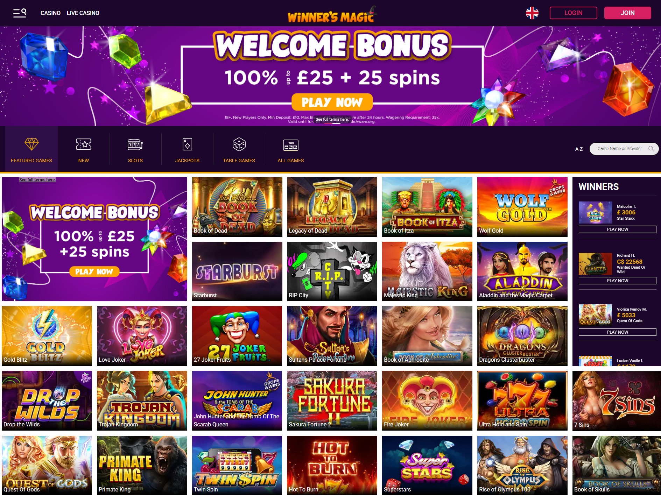Open Featured Games diamond icon
This screenshot has height=496, width=661.
[31, 144]
